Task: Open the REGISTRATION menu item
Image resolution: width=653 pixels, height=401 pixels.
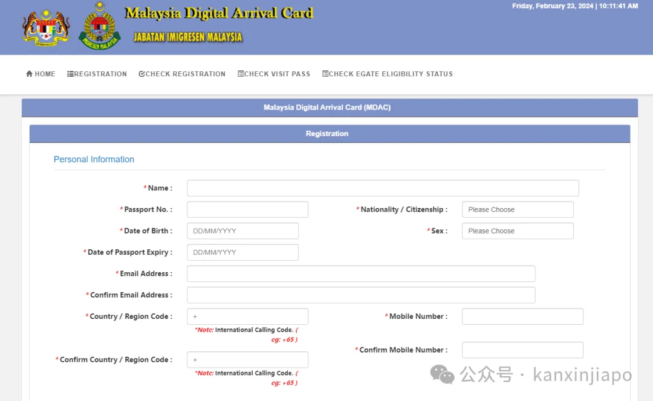Action: coord(97,74)
